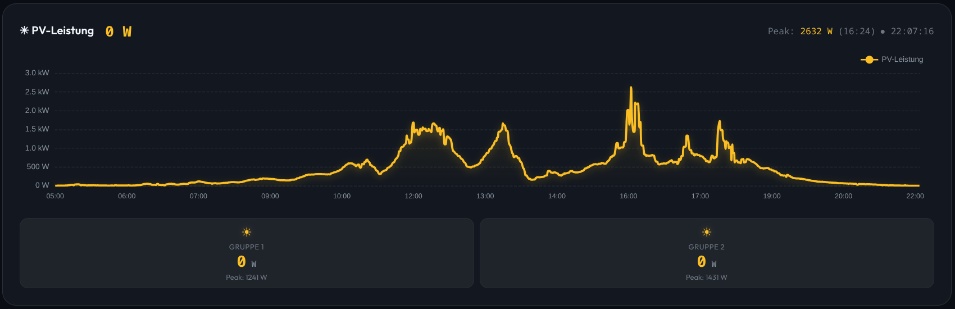Click the 14:00 time axis label
Screen dimensions: 955x309
(557, 196)
